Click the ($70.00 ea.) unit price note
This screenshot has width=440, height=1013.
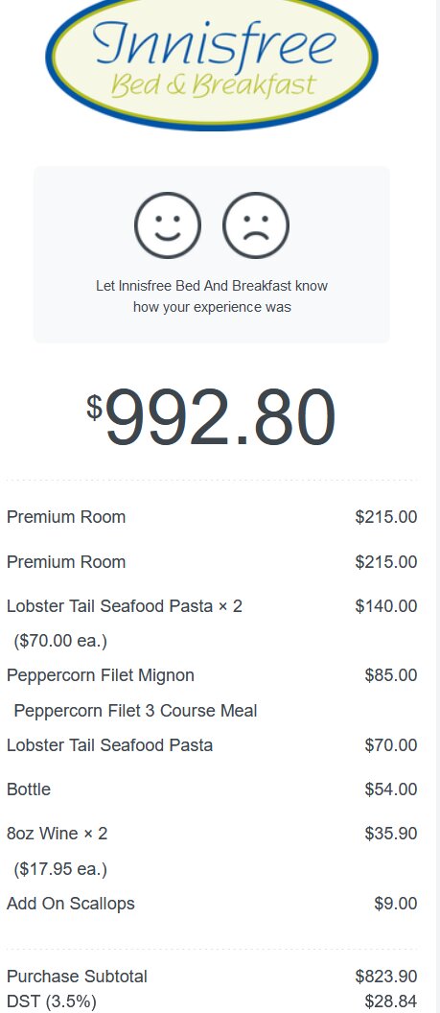pyautogui.click(x=60, y=641)
